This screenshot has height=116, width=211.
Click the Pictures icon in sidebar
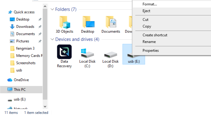(12, 41)
